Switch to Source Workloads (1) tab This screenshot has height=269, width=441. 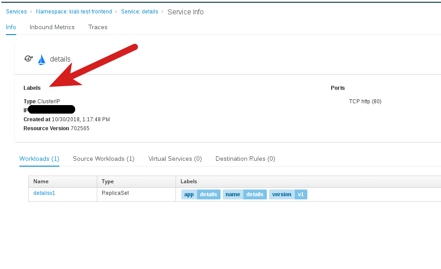[x=104, y=159]
